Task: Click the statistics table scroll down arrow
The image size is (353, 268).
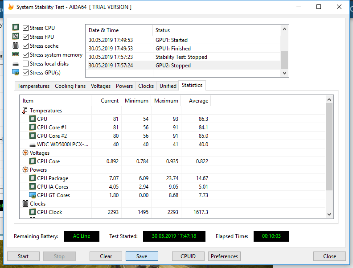Action: pyautogui.click(x=329, y=214)
